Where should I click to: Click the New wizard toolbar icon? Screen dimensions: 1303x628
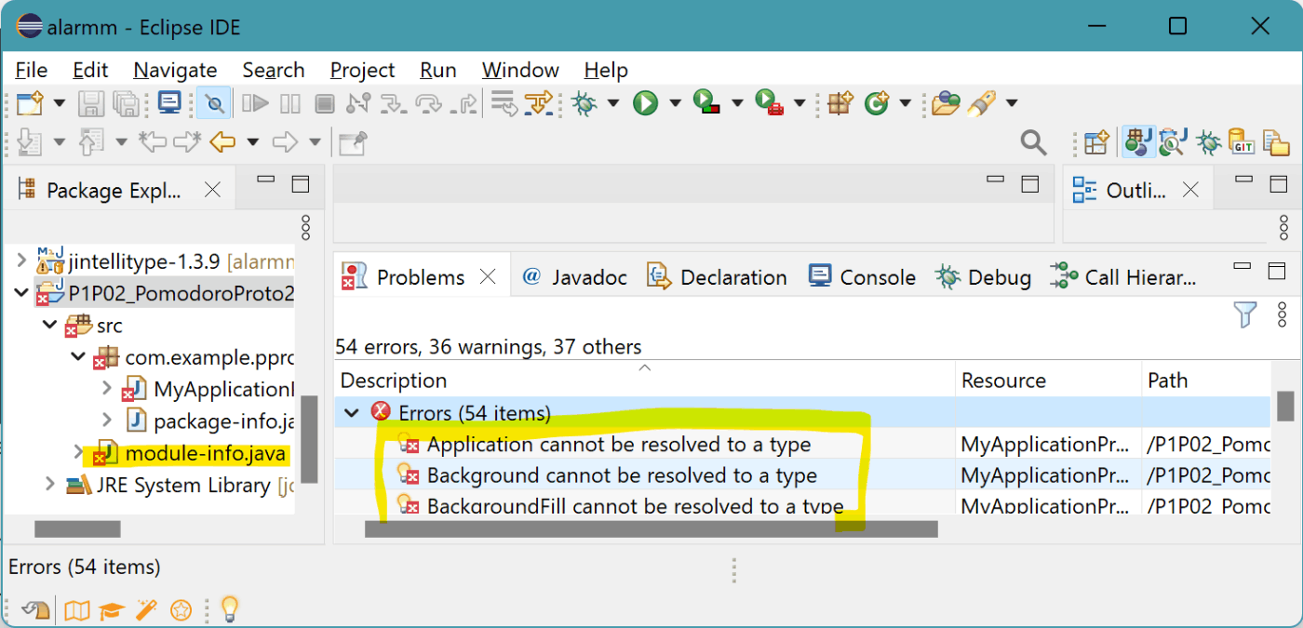click(x=30, y=102)
